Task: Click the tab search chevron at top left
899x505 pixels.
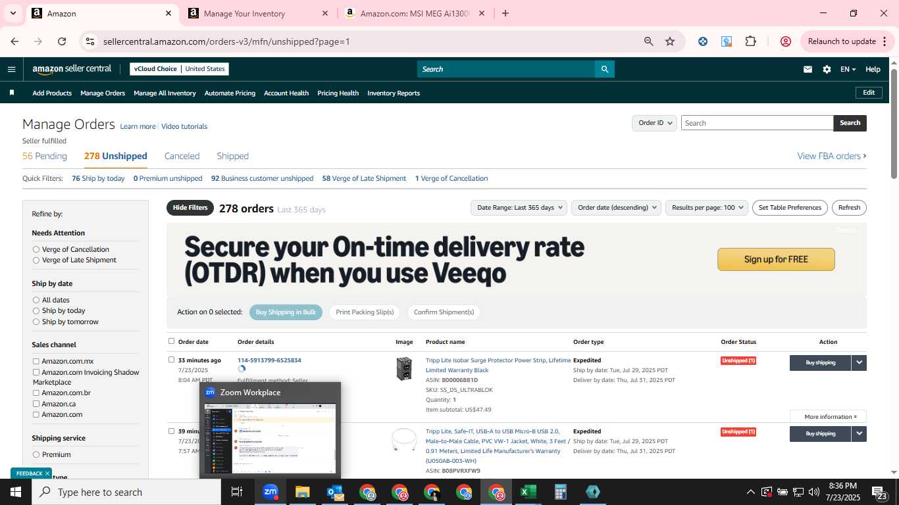Action: [x=13, y=13]
